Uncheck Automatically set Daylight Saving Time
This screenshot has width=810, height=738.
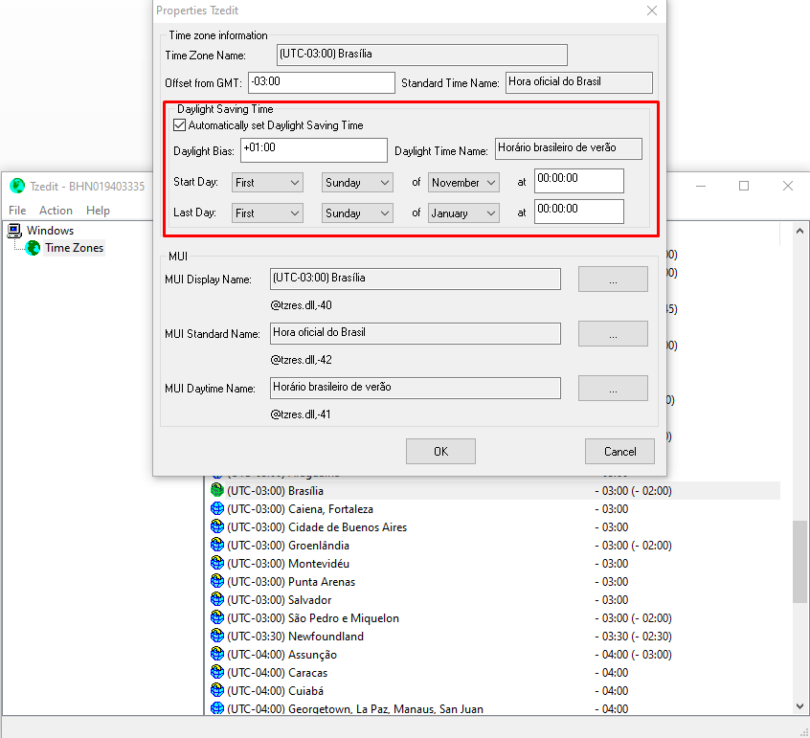pyautogui.click(x=179, y=125)
